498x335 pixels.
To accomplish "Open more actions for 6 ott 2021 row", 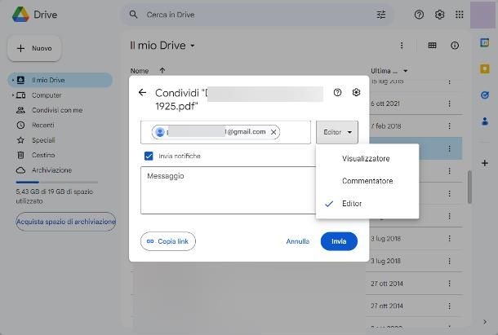I will tap(449, 104).
